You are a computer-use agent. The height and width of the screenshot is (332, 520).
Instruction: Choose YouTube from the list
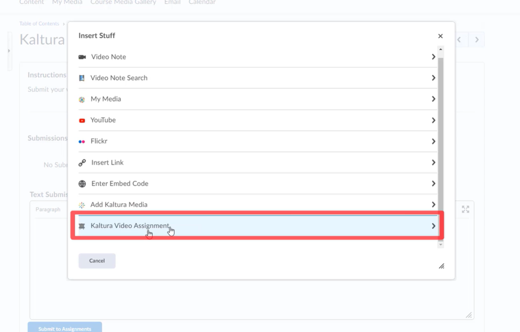258,120
